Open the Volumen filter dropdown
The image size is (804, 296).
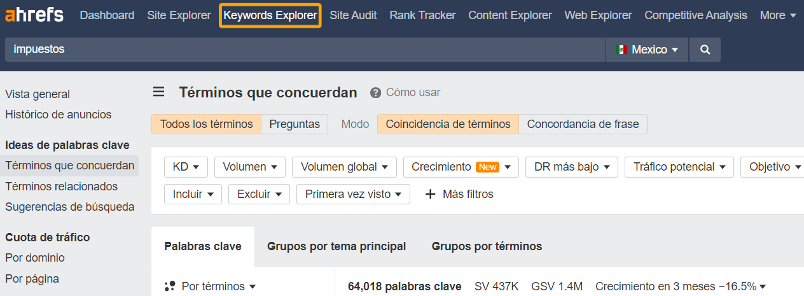pyautogui.click(x=250, y=167)
